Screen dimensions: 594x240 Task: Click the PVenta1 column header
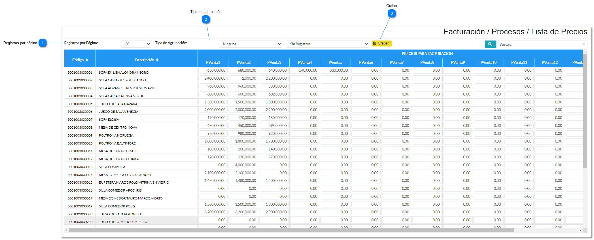pyautogui.click(x=213, y=63)
